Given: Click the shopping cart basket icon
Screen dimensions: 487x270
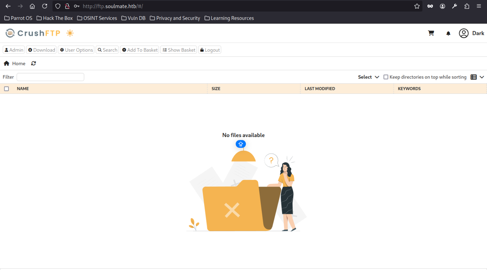Looking at the screenshot, I should (x=431, y=33).
